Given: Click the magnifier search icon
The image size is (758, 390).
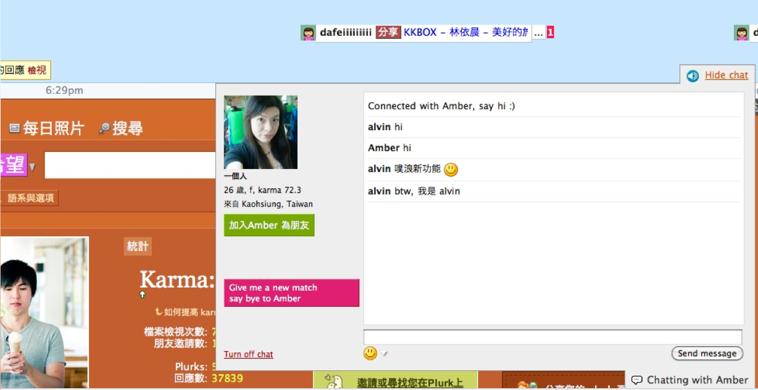Looking at the screenshot, I should coord(105,128).
